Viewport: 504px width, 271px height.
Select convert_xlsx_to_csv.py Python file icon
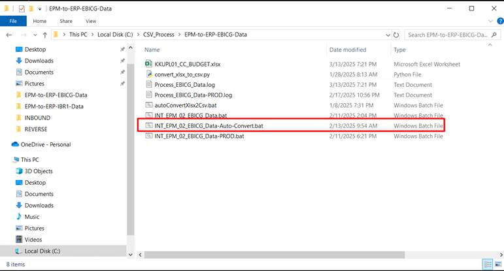click(x=148, y=74)
